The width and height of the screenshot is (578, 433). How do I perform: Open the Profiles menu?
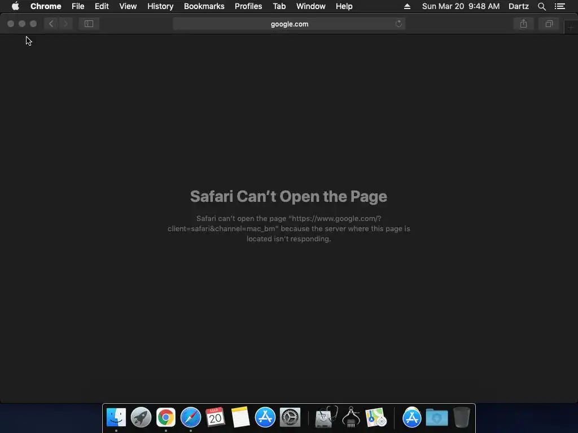pos(248,6)
